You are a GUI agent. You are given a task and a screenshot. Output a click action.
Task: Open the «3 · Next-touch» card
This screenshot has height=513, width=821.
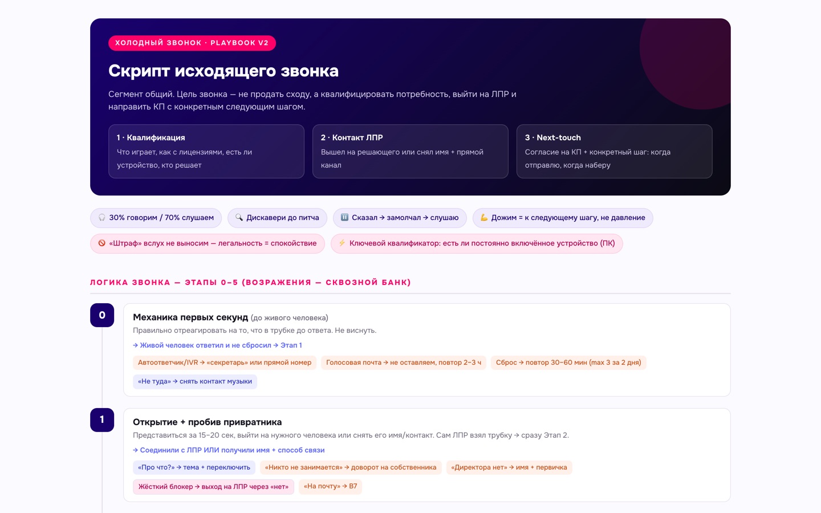coord(615,152)
